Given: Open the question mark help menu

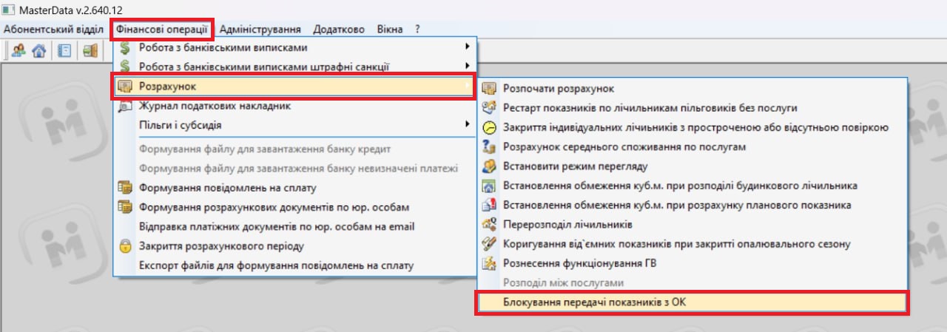Looking at the screenshot, I should tap(417, 29).
